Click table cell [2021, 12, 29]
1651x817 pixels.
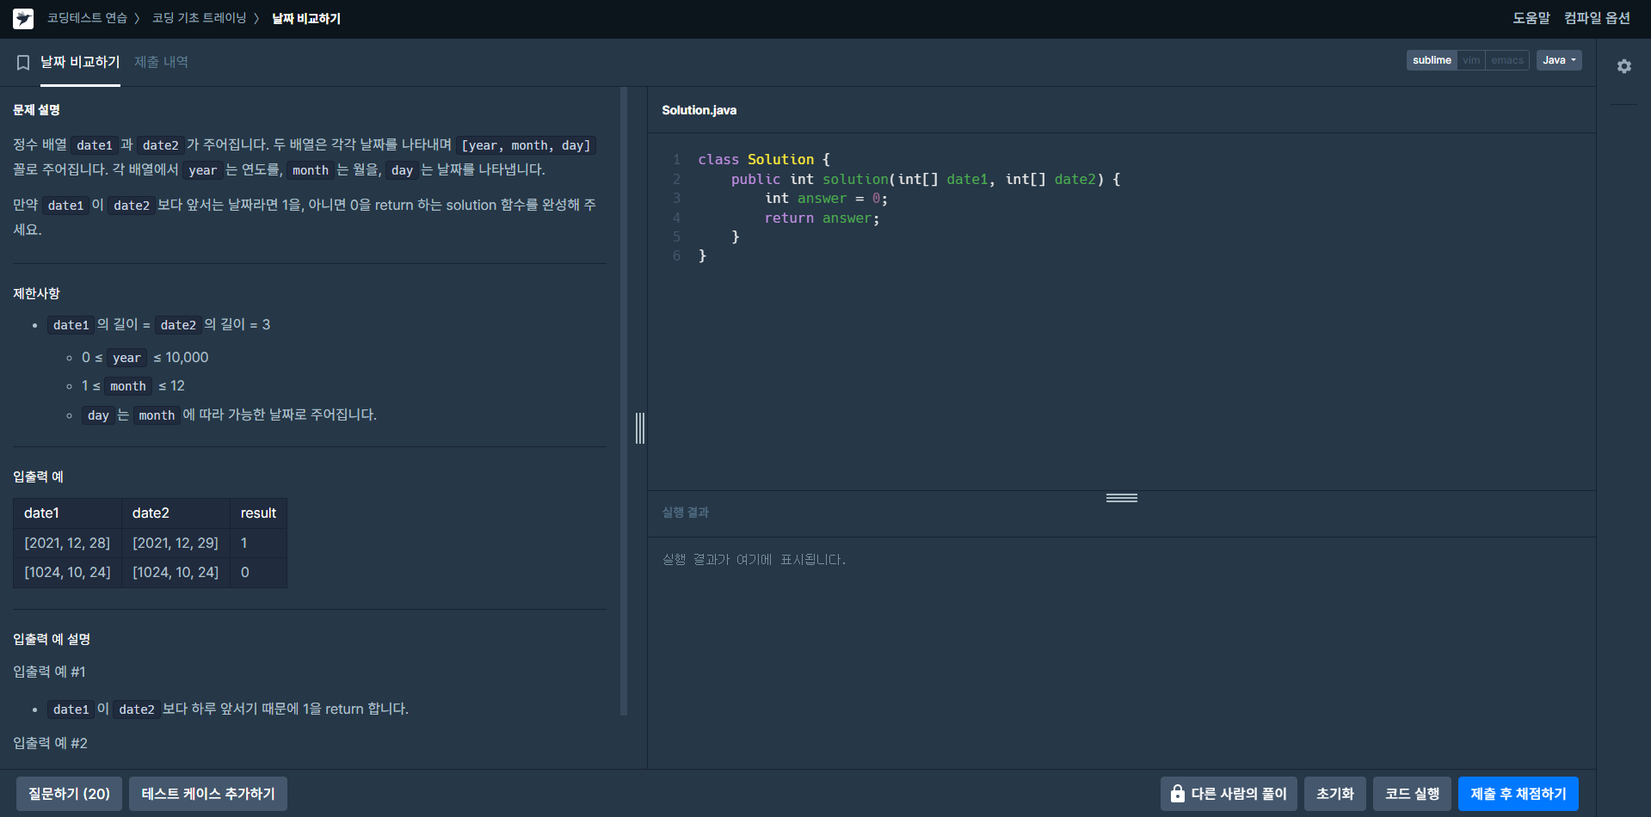(176, 544)
